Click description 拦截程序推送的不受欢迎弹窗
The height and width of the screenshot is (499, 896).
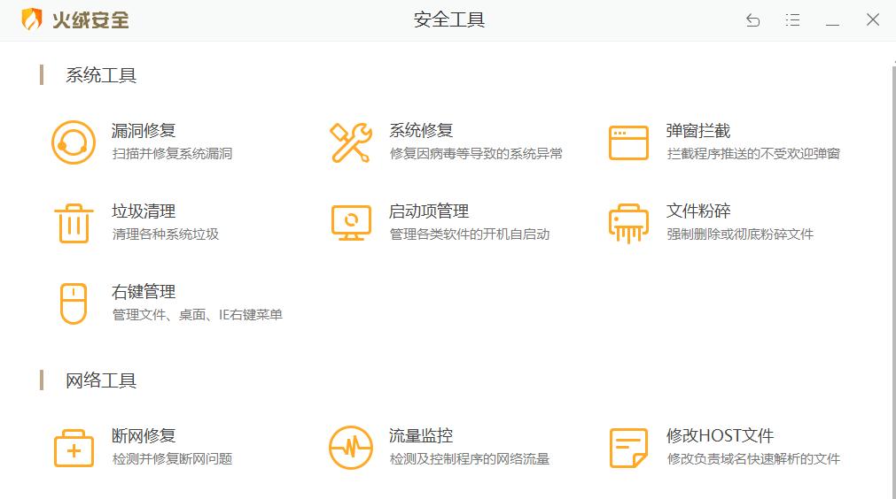coord(753,153)
